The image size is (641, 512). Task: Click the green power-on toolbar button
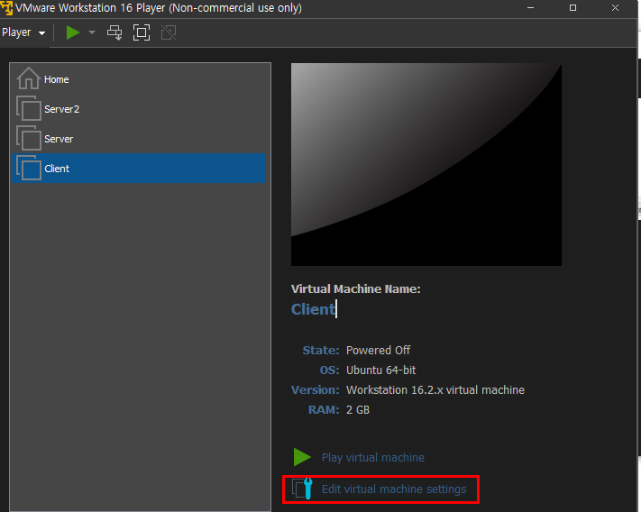pyautogui.click(x=73, y=32)
